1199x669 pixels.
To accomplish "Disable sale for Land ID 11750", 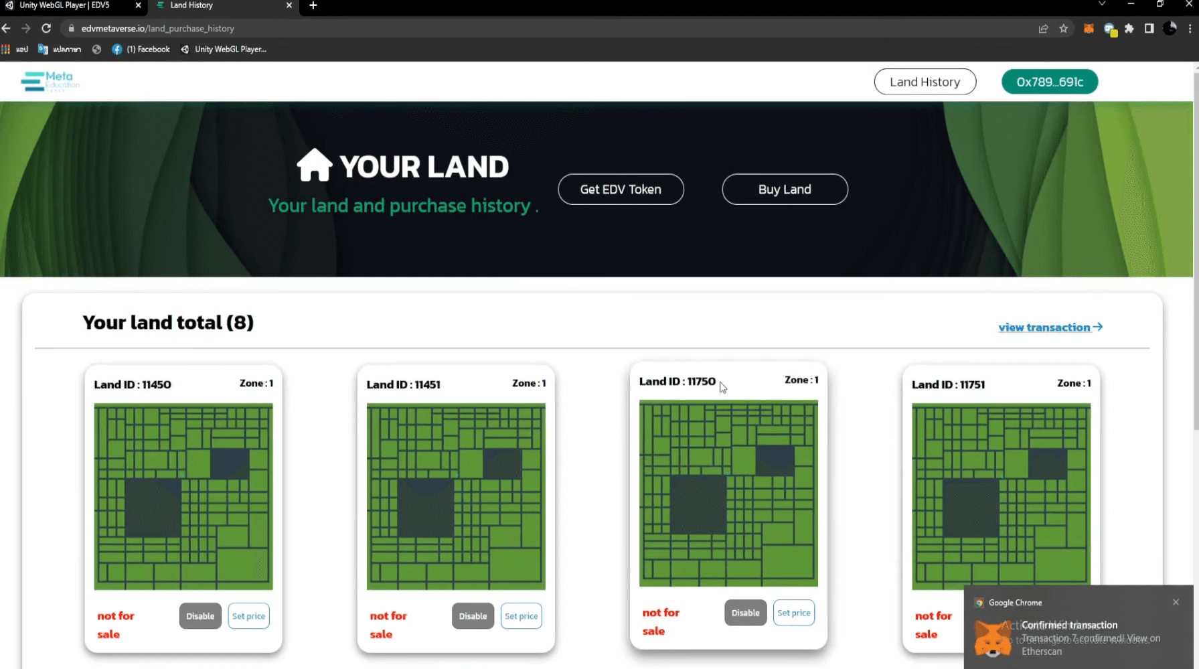I will (x=745, y=613).
